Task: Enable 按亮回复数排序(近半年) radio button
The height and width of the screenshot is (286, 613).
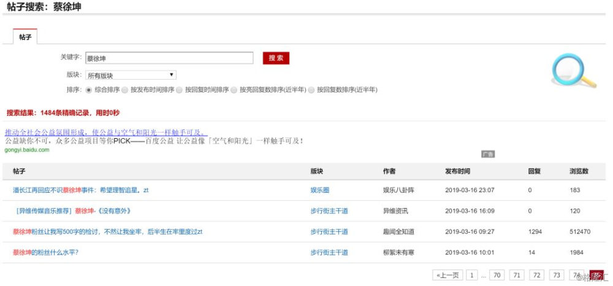Action: [x=234, y=90]
